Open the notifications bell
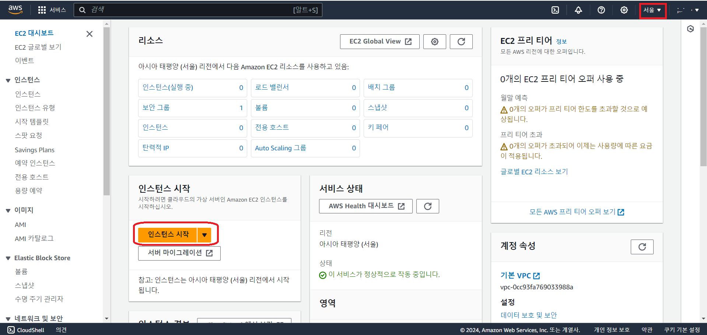Image resolution: width=707 pixels, height=335 pixels. [578, 10]
